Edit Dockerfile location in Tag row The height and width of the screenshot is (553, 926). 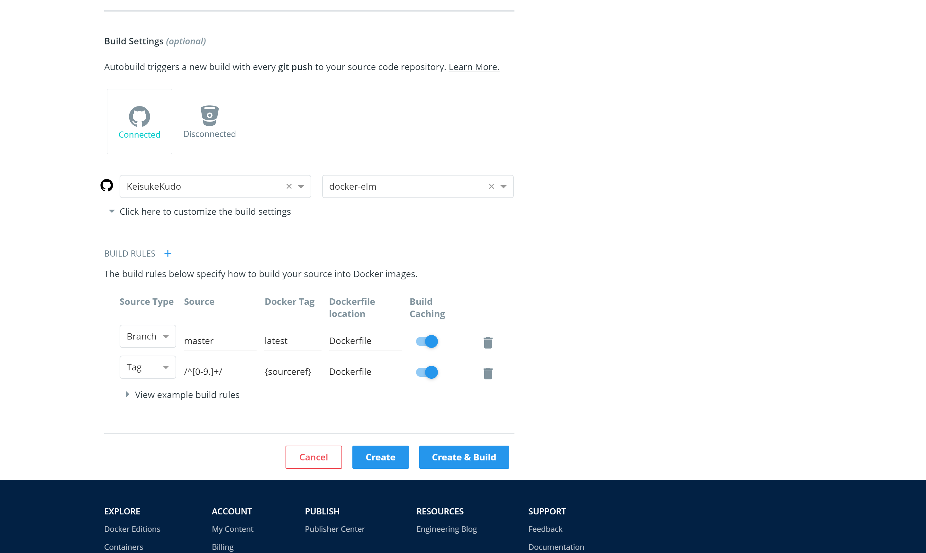(365, 372)
